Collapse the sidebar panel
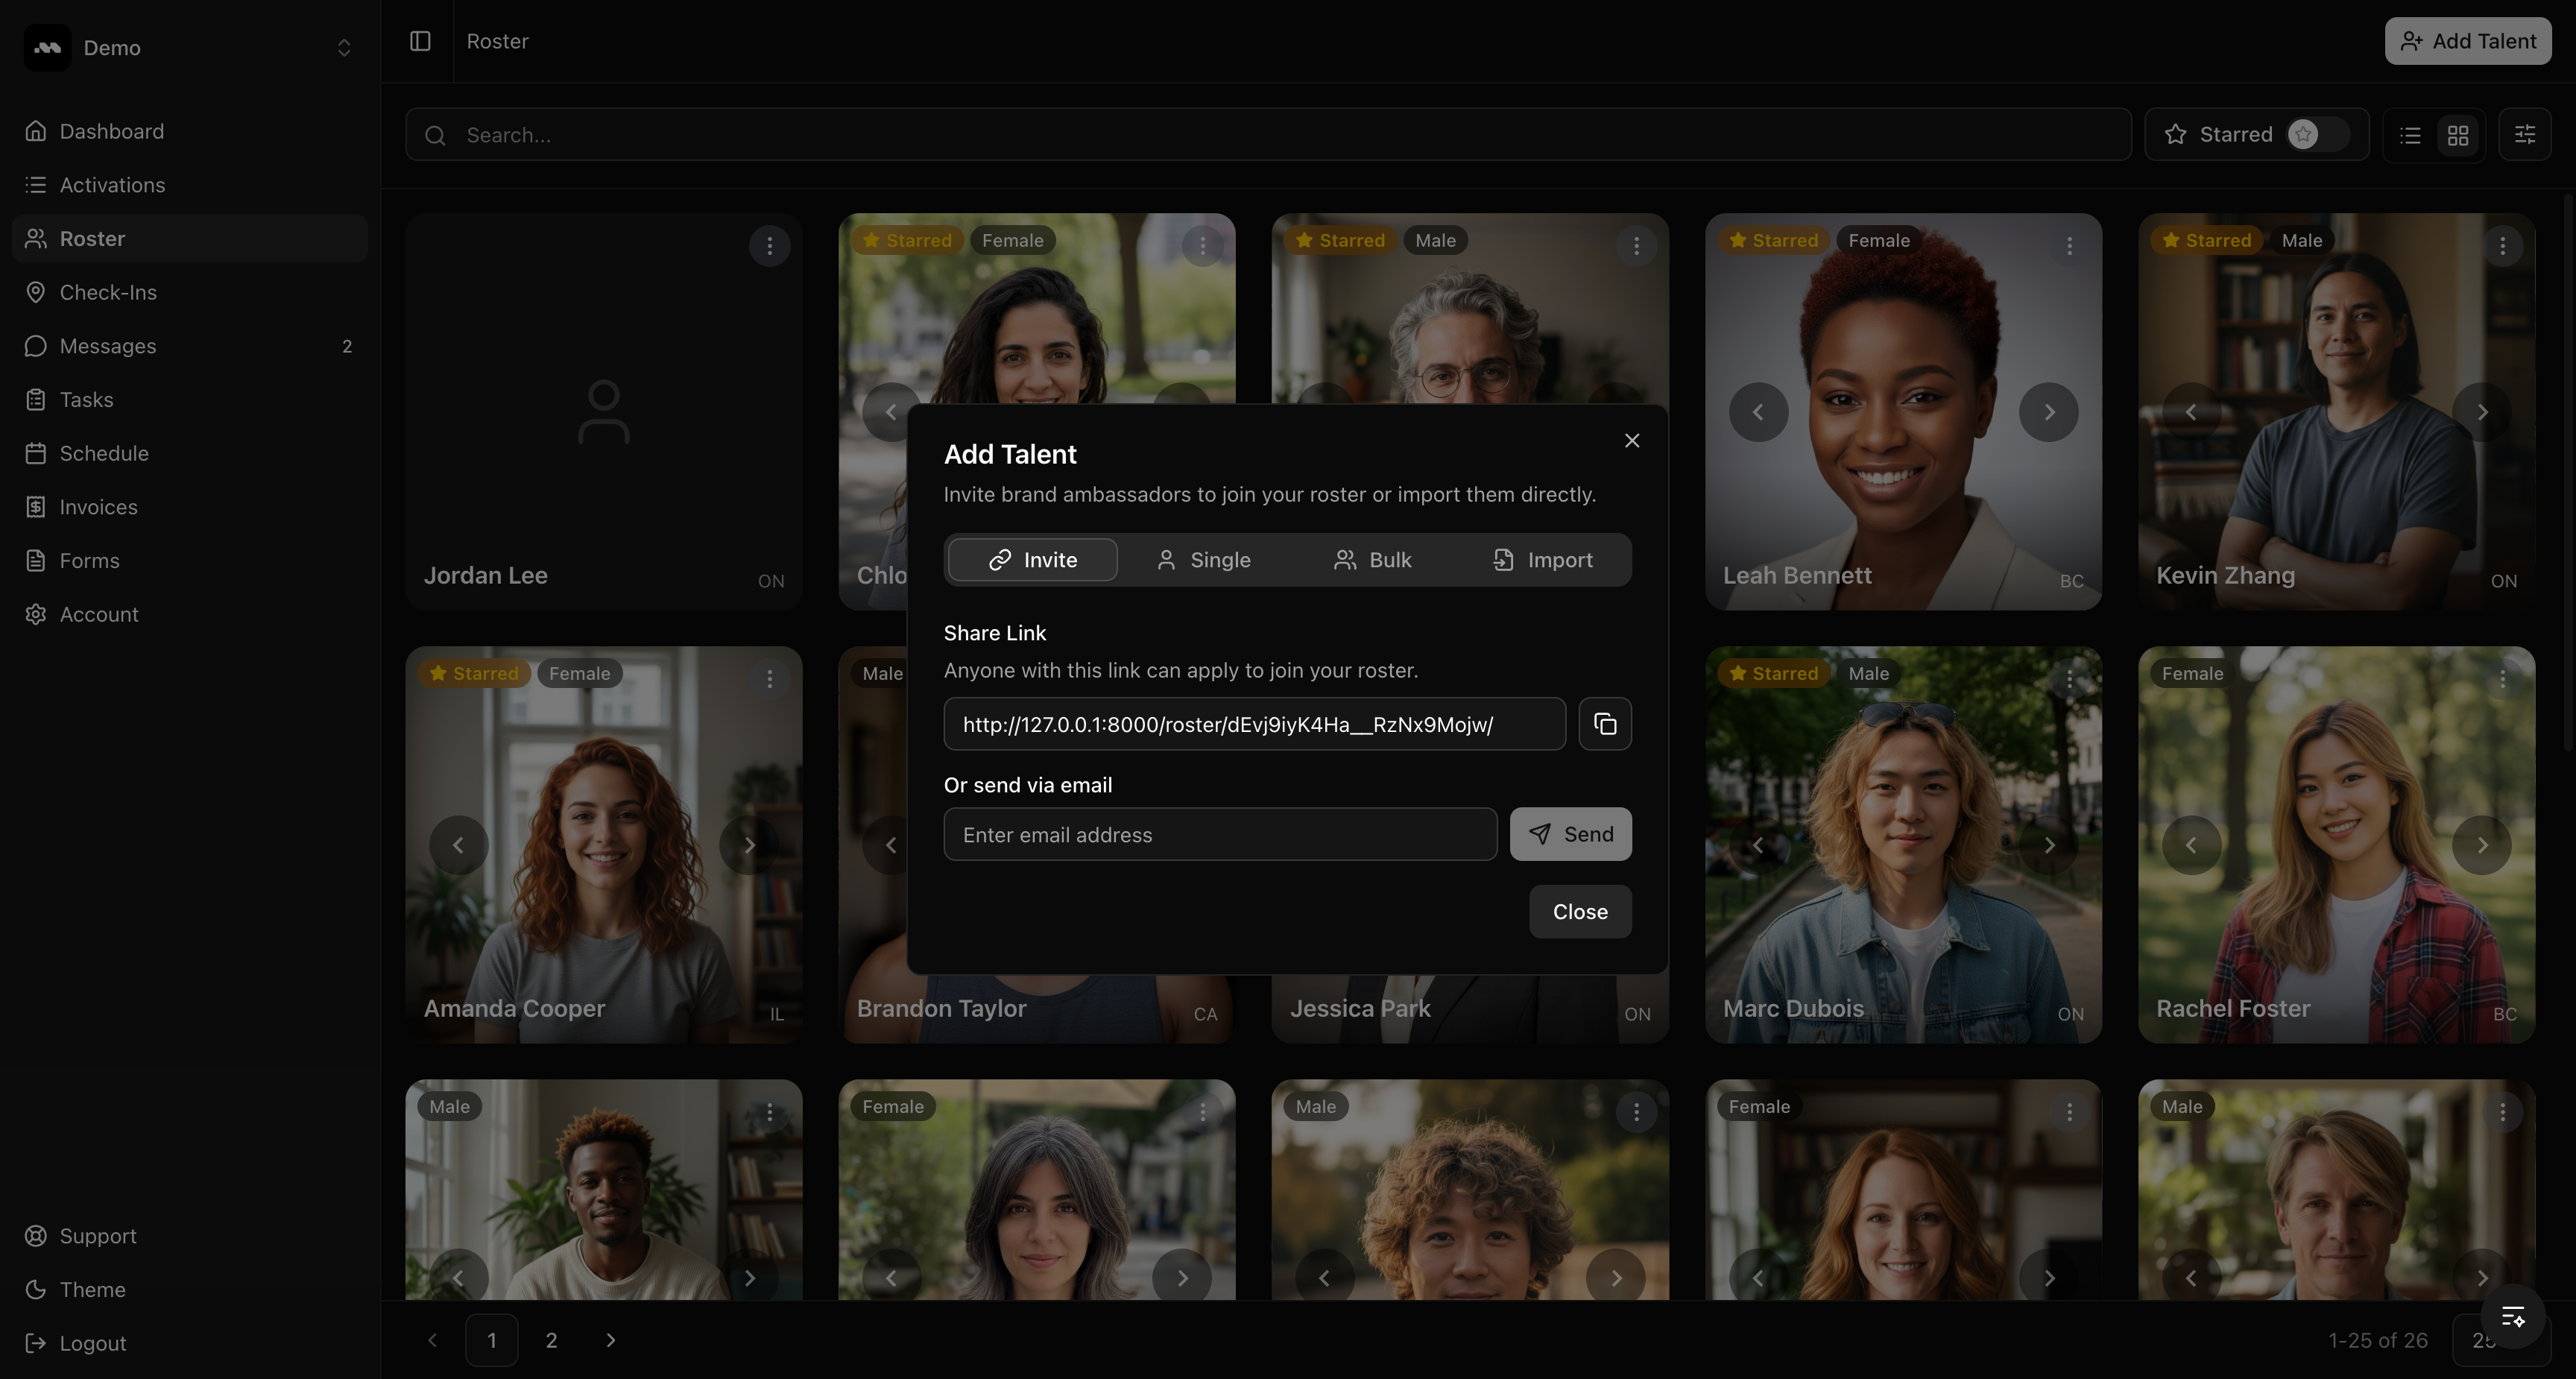 tap(420, 41)
